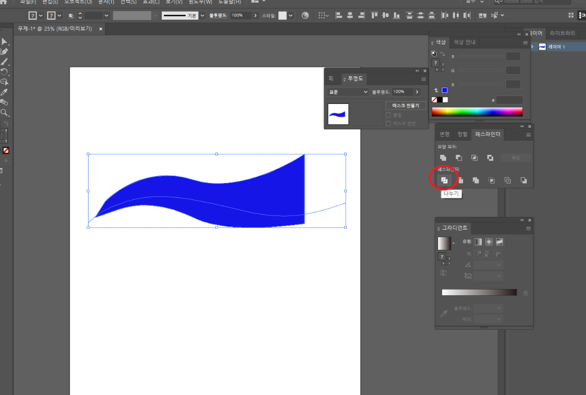Click Pathfinder Divide (나누기) icon
The image size is (586, 395).
[x=444, y=180]
